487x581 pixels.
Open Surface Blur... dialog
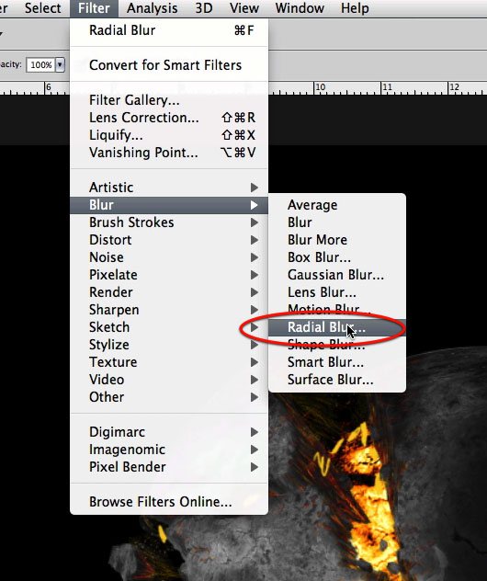pyautogui.click(x=337, y=380)
